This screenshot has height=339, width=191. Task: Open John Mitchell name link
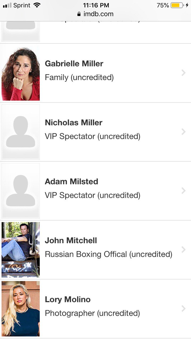[71, 240]
